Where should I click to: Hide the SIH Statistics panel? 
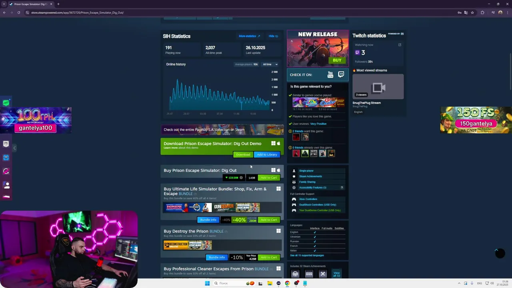(273, 36)
